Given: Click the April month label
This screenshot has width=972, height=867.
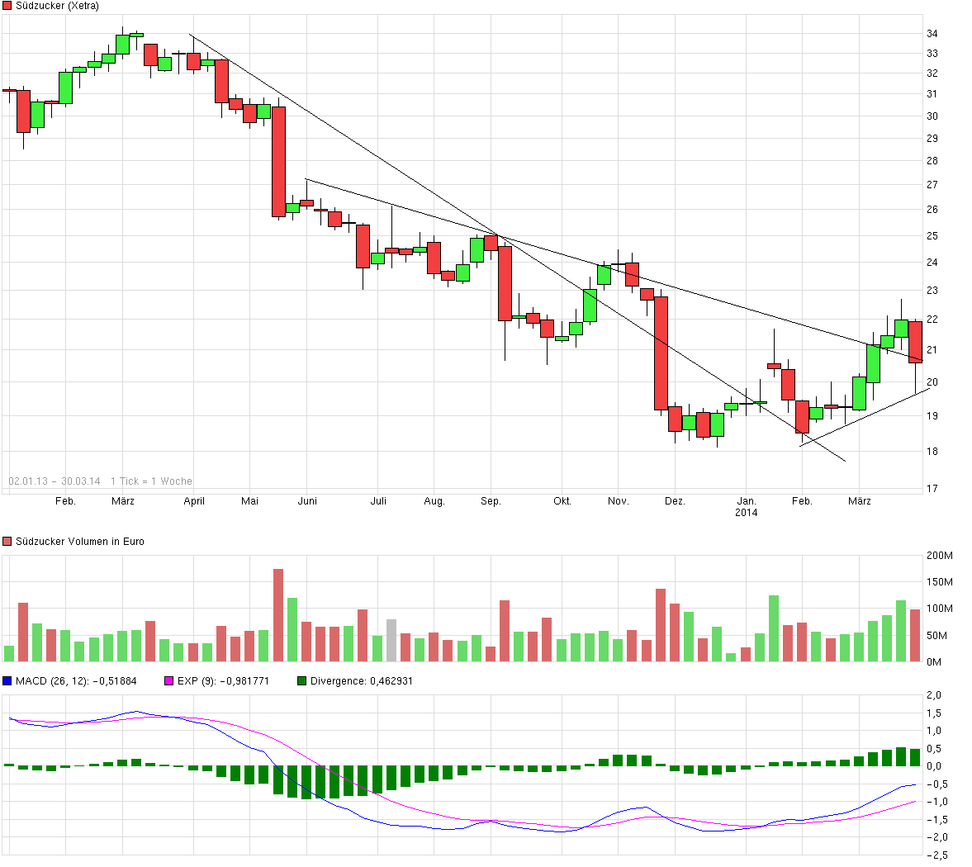Looking at the screenshot, I should click(x=194, y=501).
